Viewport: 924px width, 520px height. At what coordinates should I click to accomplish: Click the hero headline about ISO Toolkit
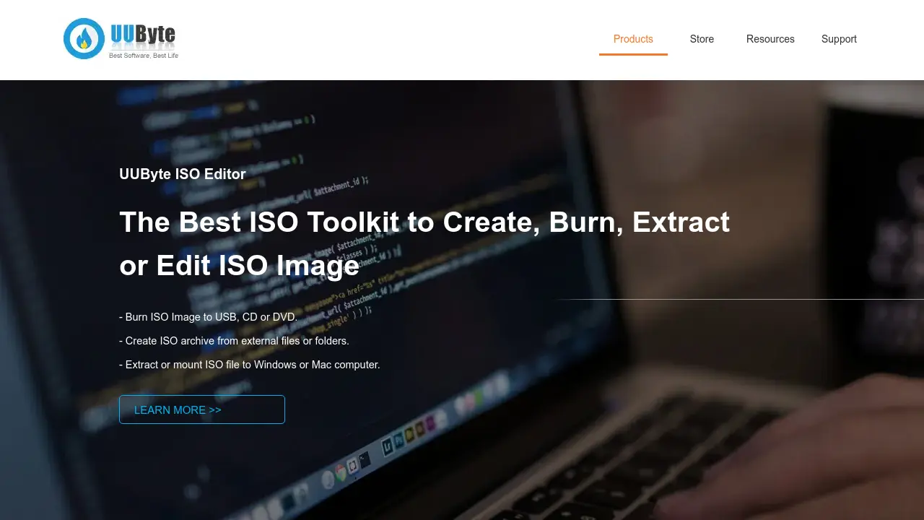click(x=424, y=243)
